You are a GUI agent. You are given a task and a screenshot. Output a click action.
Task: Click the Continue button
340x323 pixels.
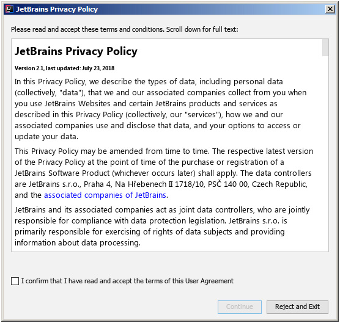(x=240, y=307)
